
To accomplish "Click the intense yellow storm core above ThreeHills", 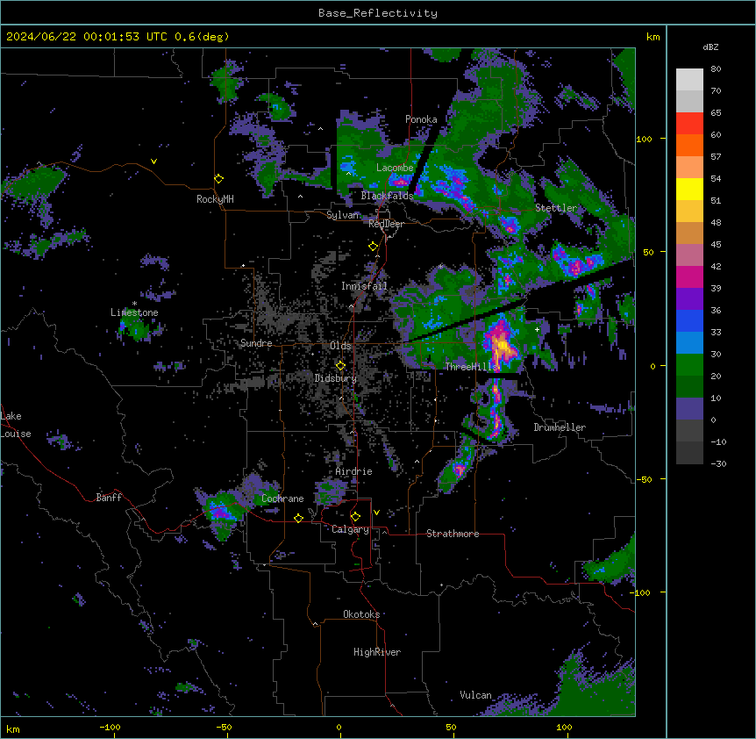I will (503, 346).
